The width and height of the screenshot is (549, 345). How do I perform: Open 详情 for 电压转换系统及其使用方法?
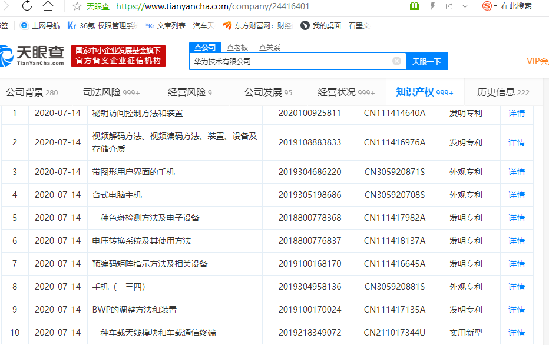click(517, 241)
